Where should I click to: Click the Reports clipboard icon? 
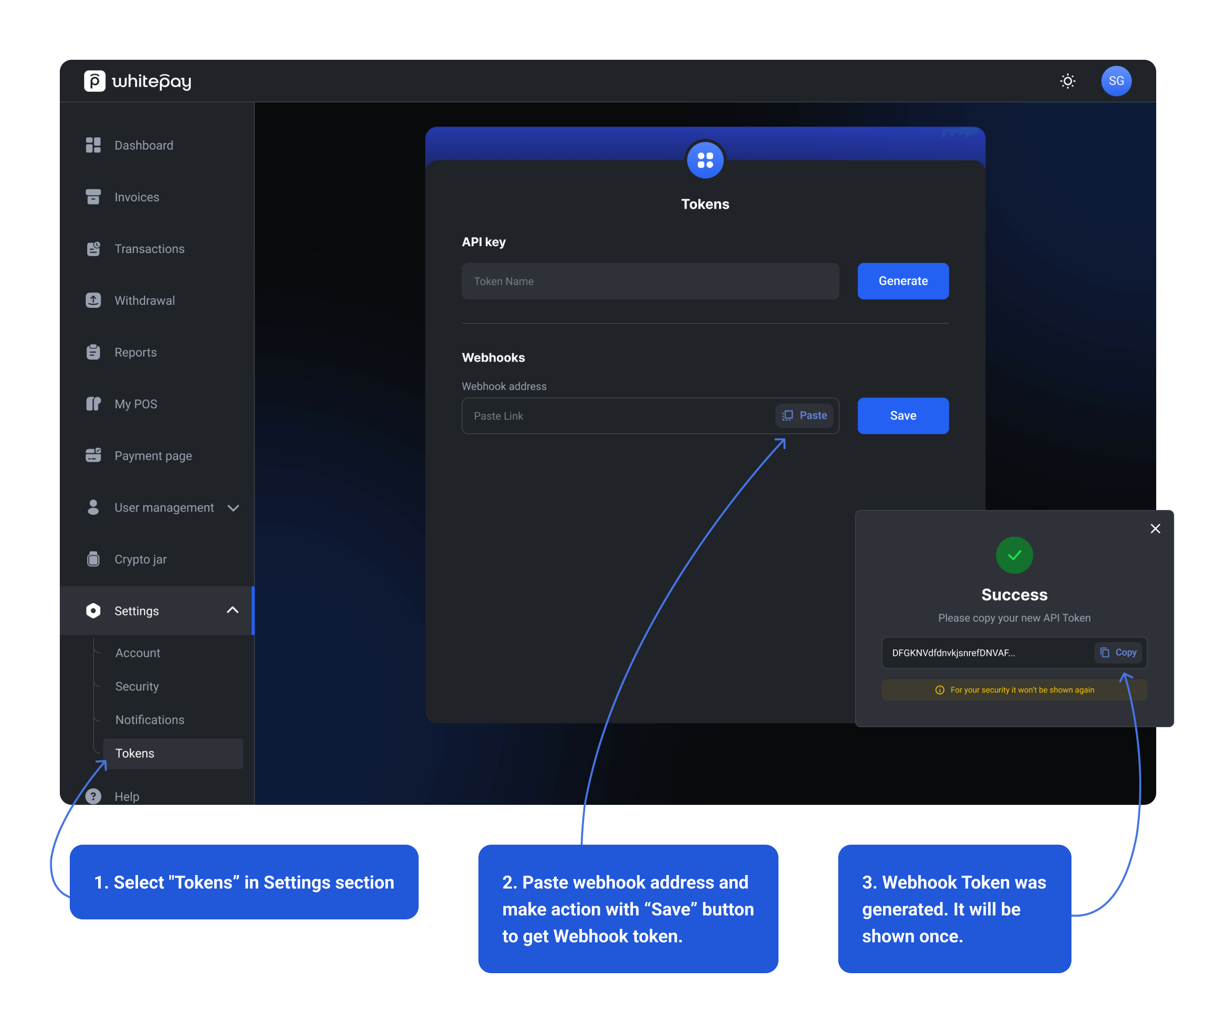93,352
